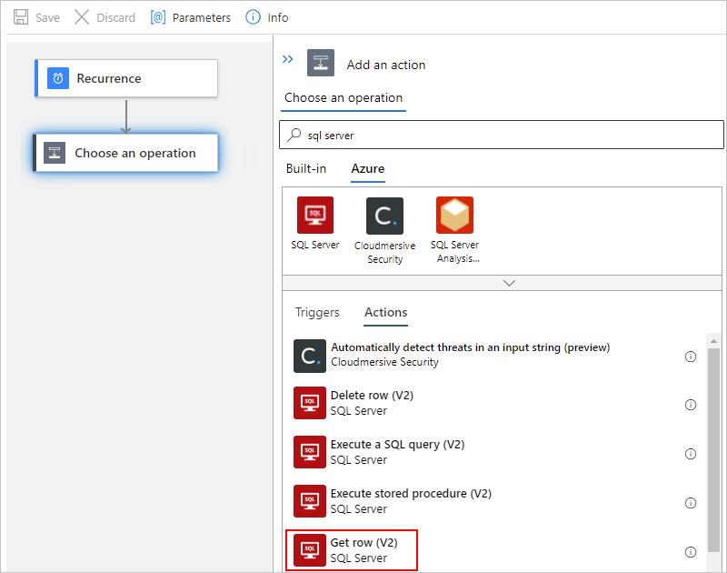Image resolution: width=727 pixels, height=573 pixels.
Task: Expand the connectors list with chevron
Action: pos(509,283)
